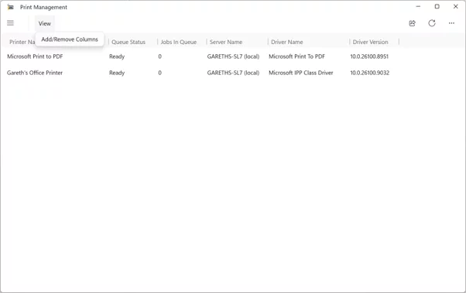Open the more options ellipsis menu
The height and width of the screenshot is (293, 466).
(x=451, y=23)
